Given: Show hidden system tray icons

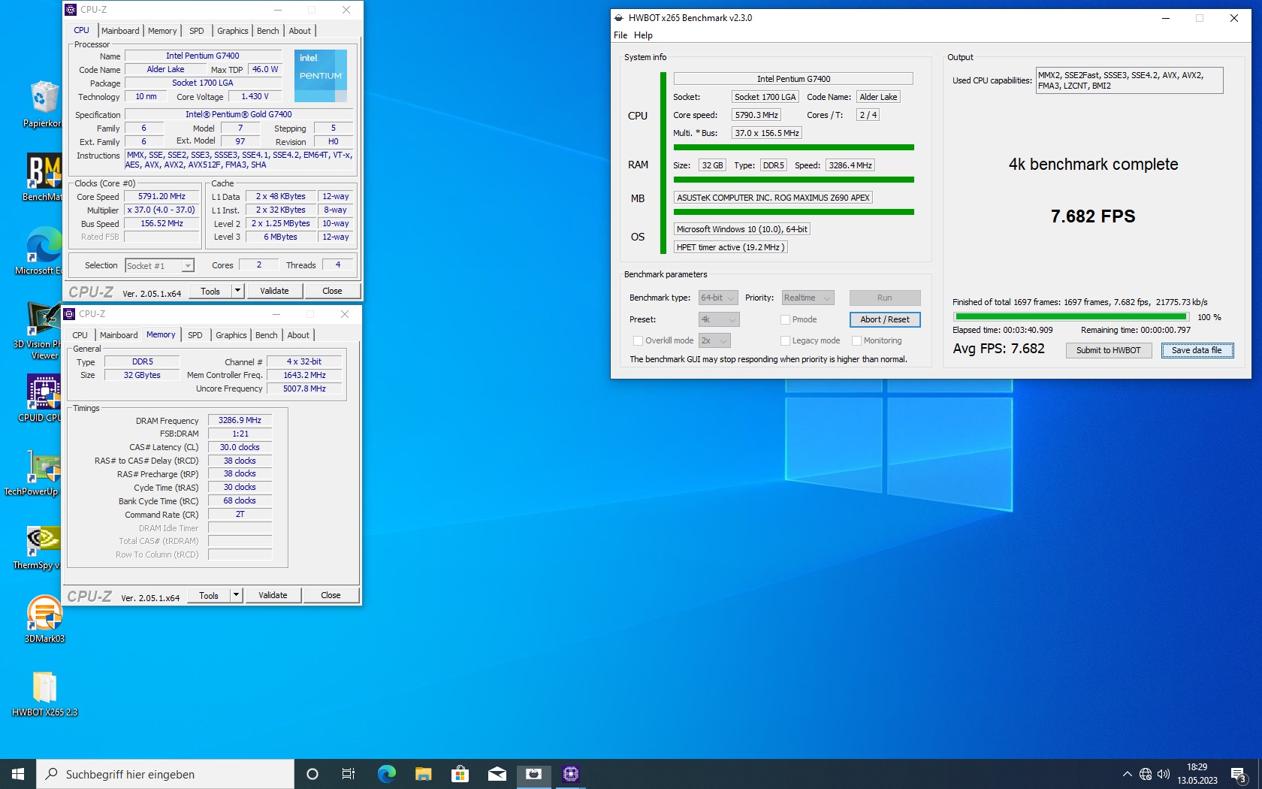Looking at the screenshot, I should pos(1127,774).
